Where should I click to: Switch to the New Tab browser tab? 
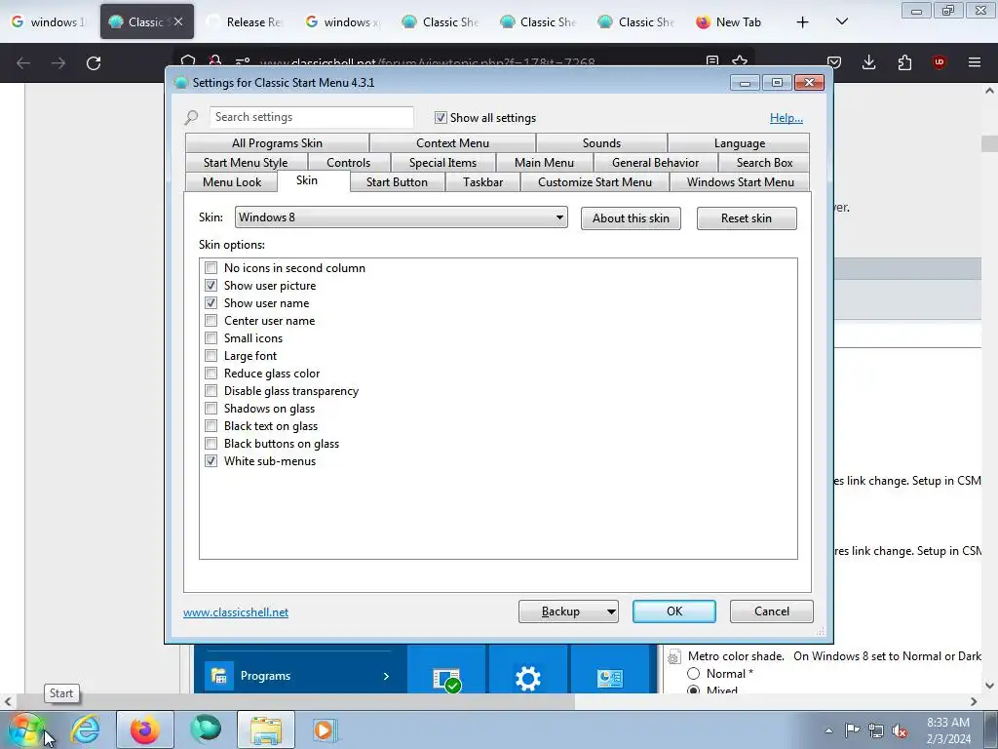729,21
